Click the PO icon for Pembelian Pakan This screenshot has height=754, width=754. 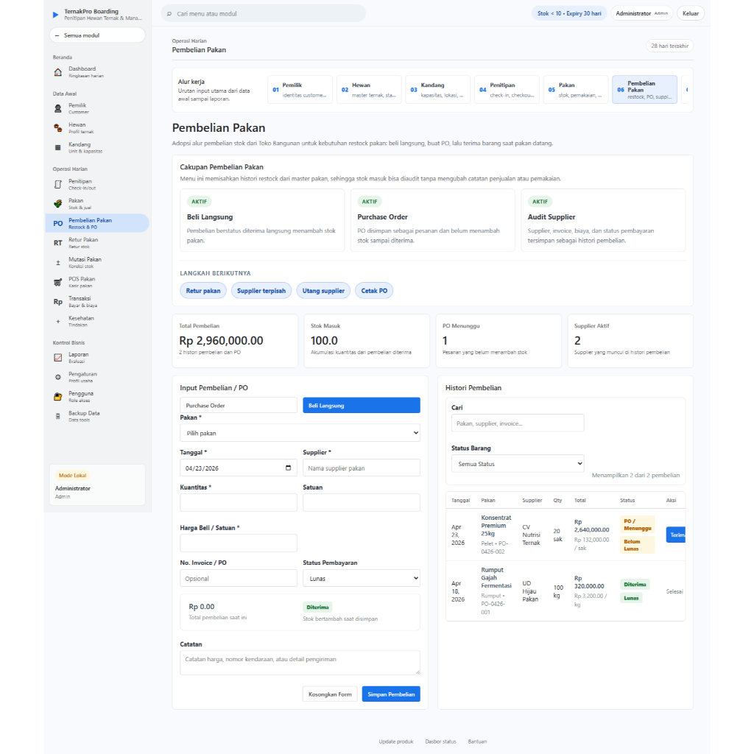point(57,224)
